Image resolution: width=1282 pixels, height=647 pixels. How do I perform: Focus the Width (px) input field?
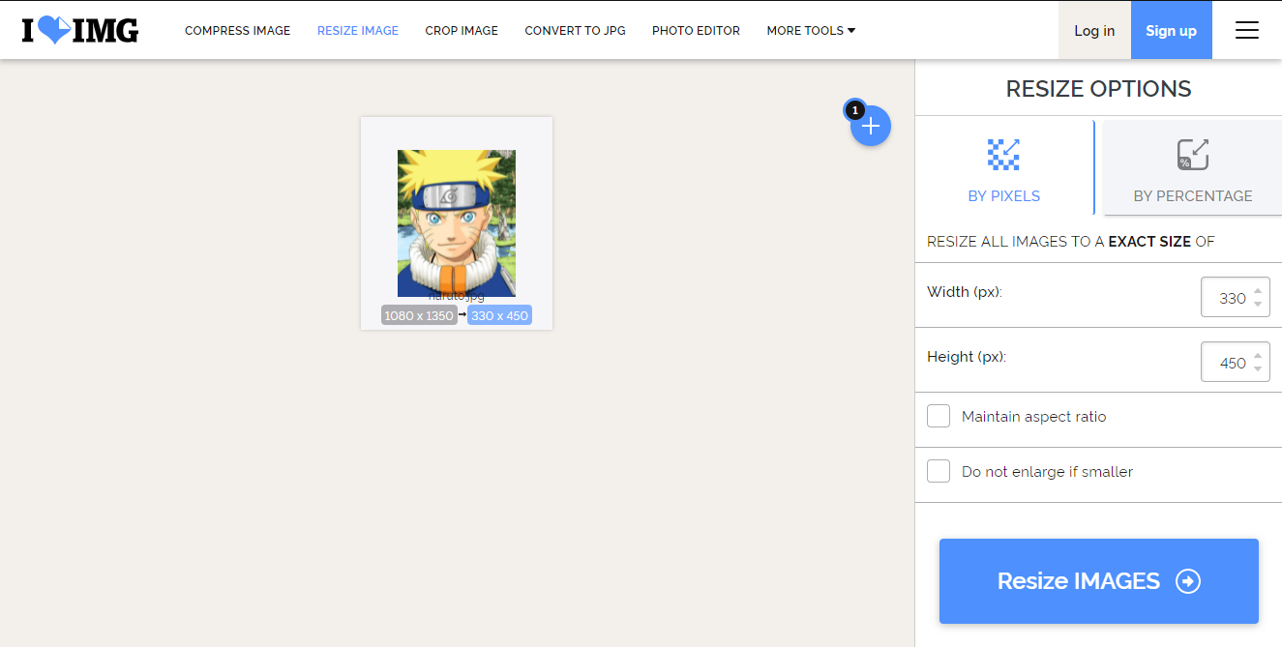click(x=1235, y=298)
